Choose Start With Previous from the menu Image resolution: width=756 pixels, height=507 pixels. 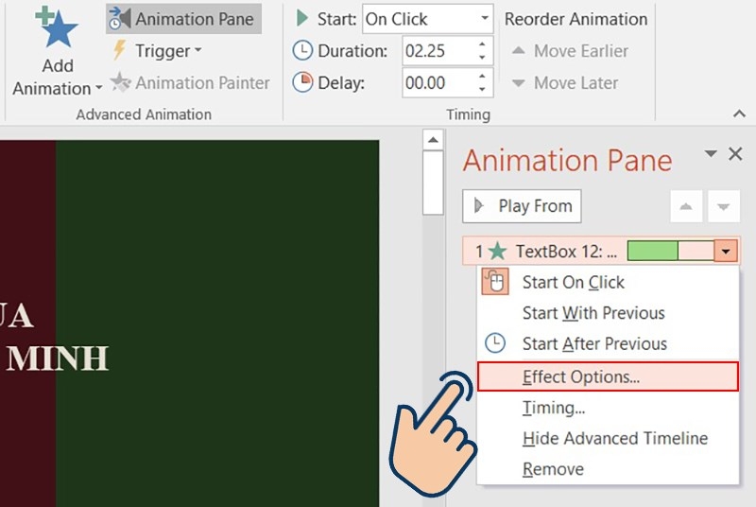coord(608,313)
